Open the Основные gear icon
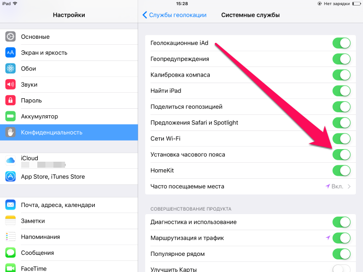This screenshot has width=363, height=272. [11, 37]
